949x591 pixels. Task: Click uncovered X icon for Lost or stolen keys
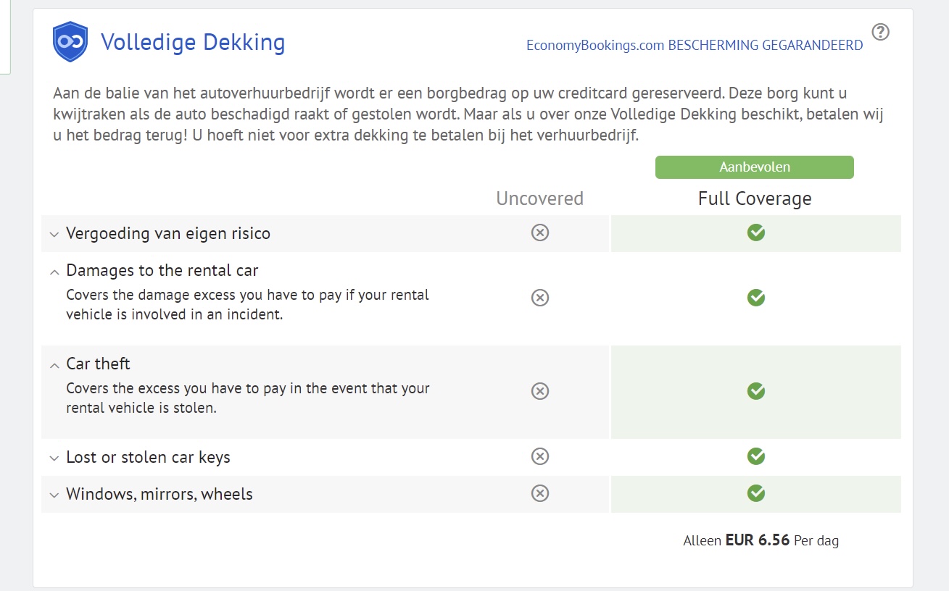tap(539, 456)
